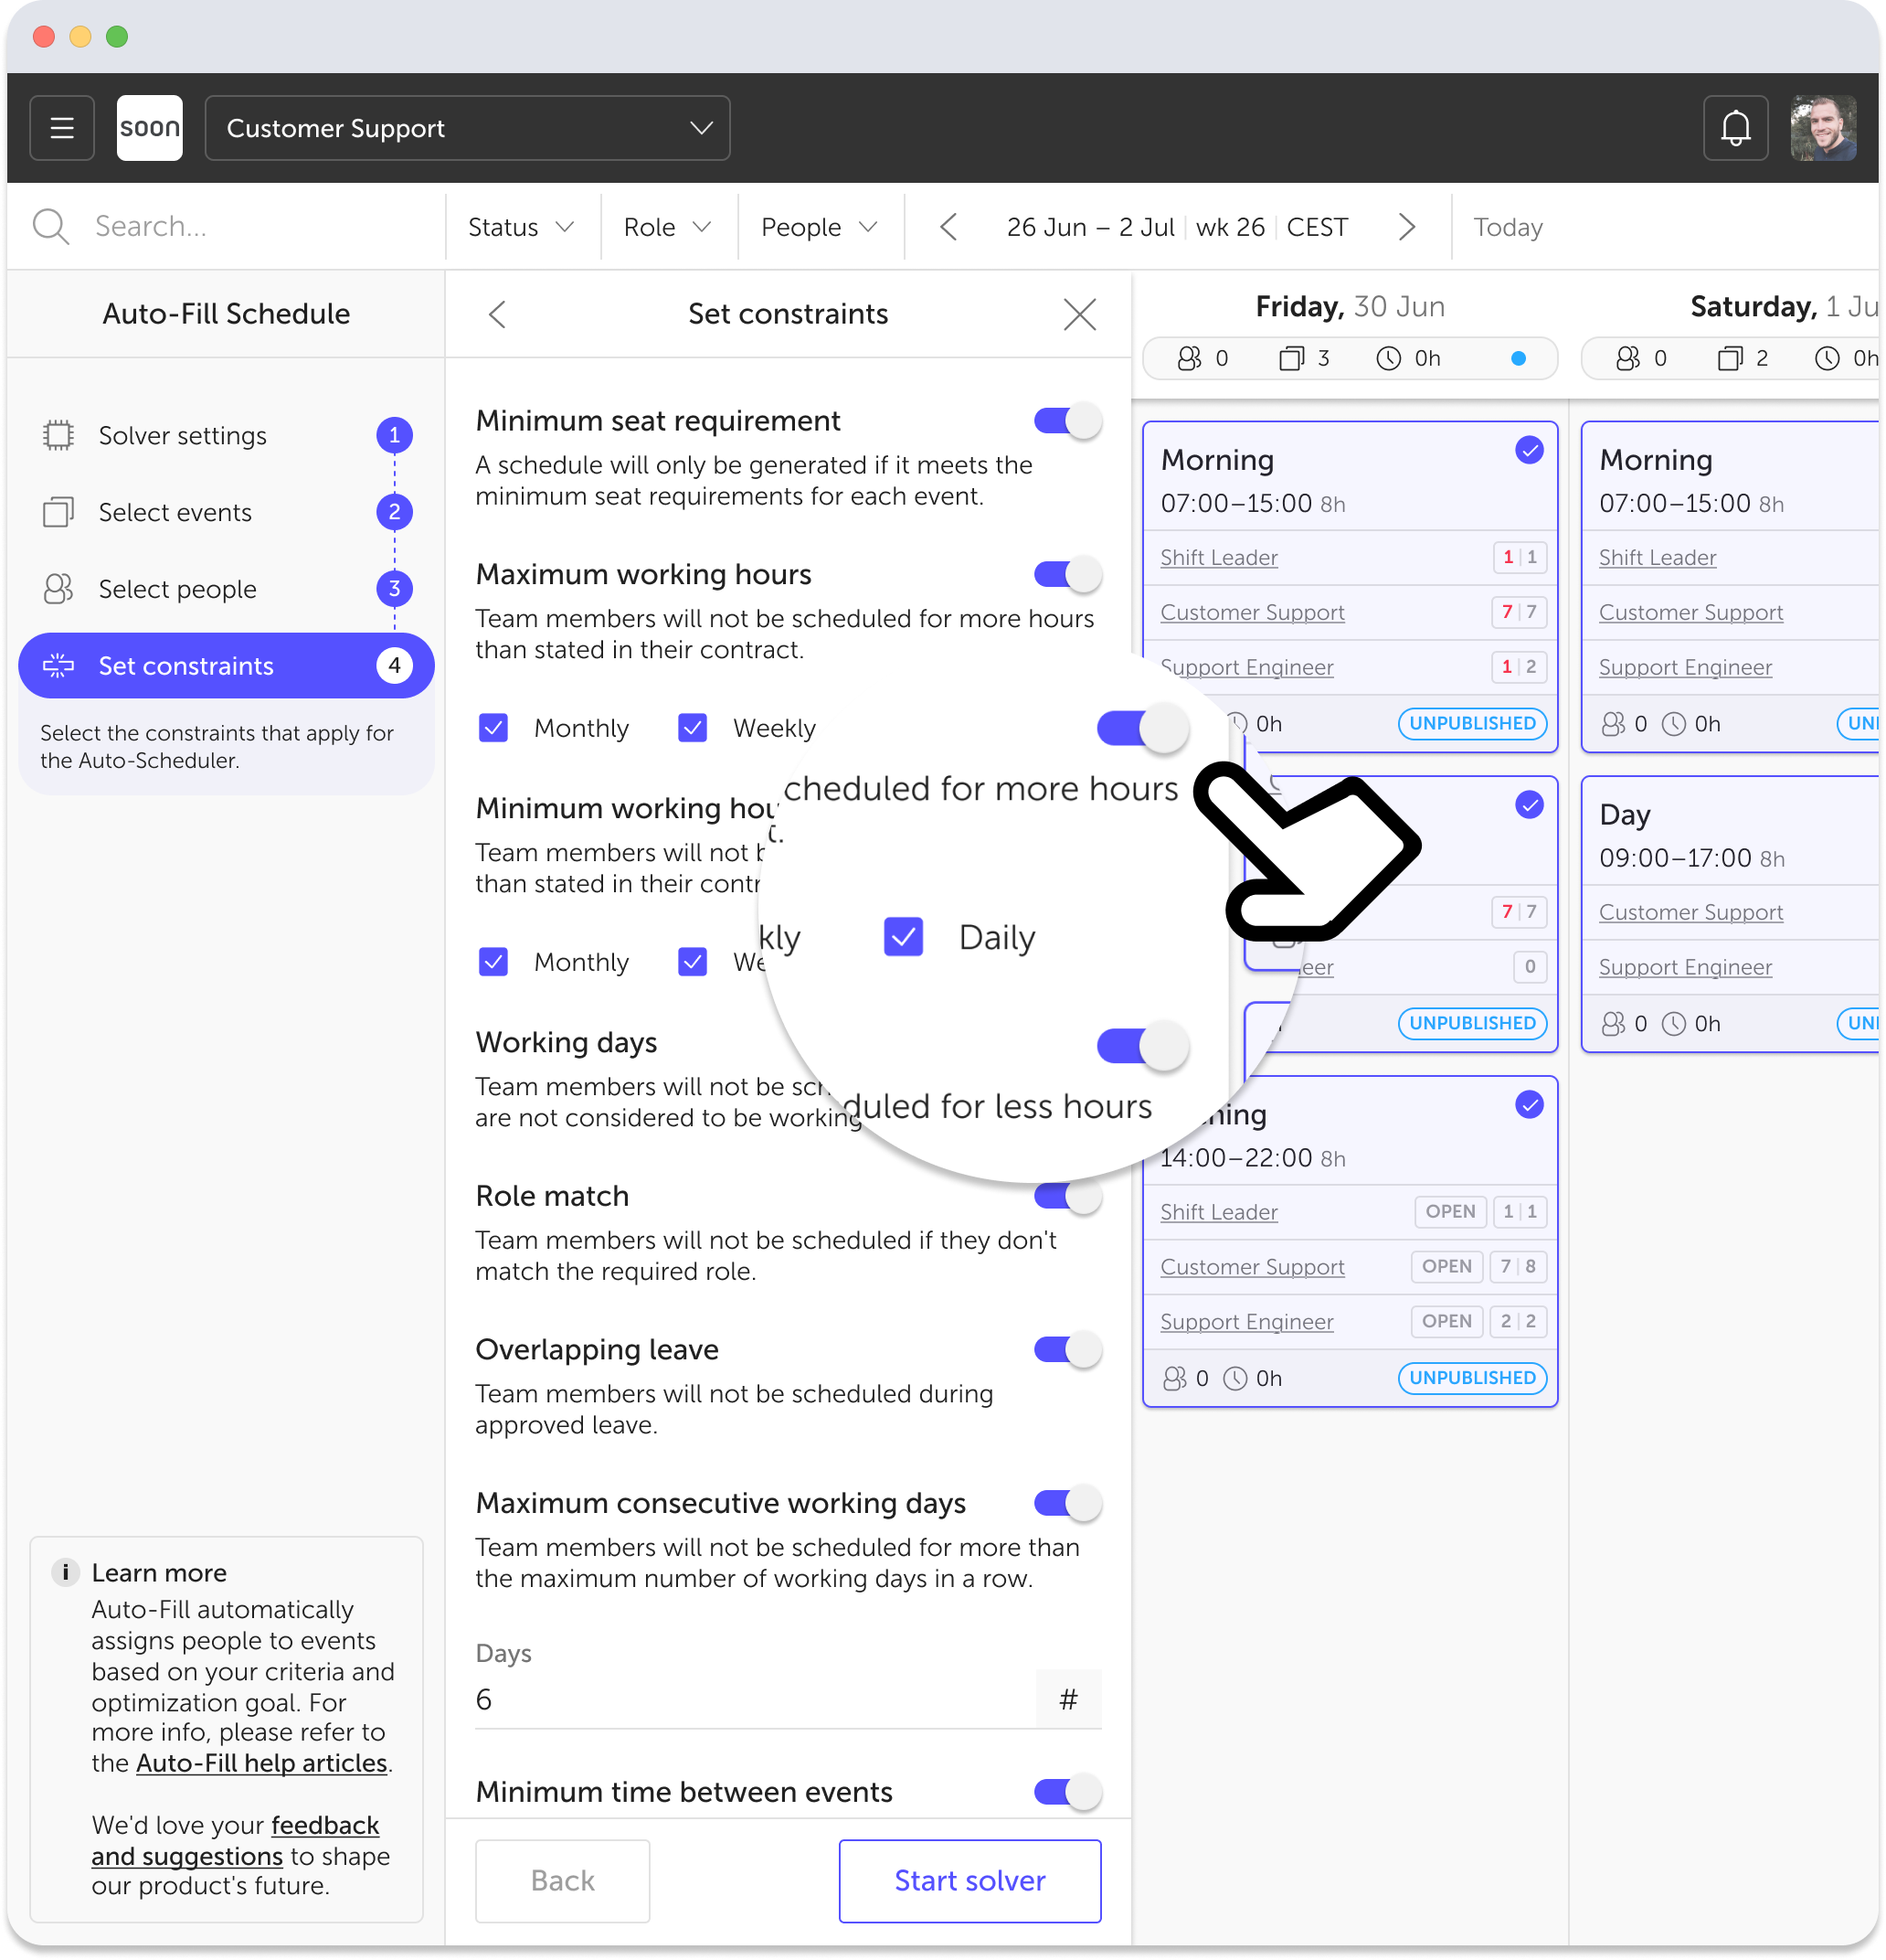Open the hamburger navigation menu
This screenshot has height=1960, width=1886.
[61, 128]
